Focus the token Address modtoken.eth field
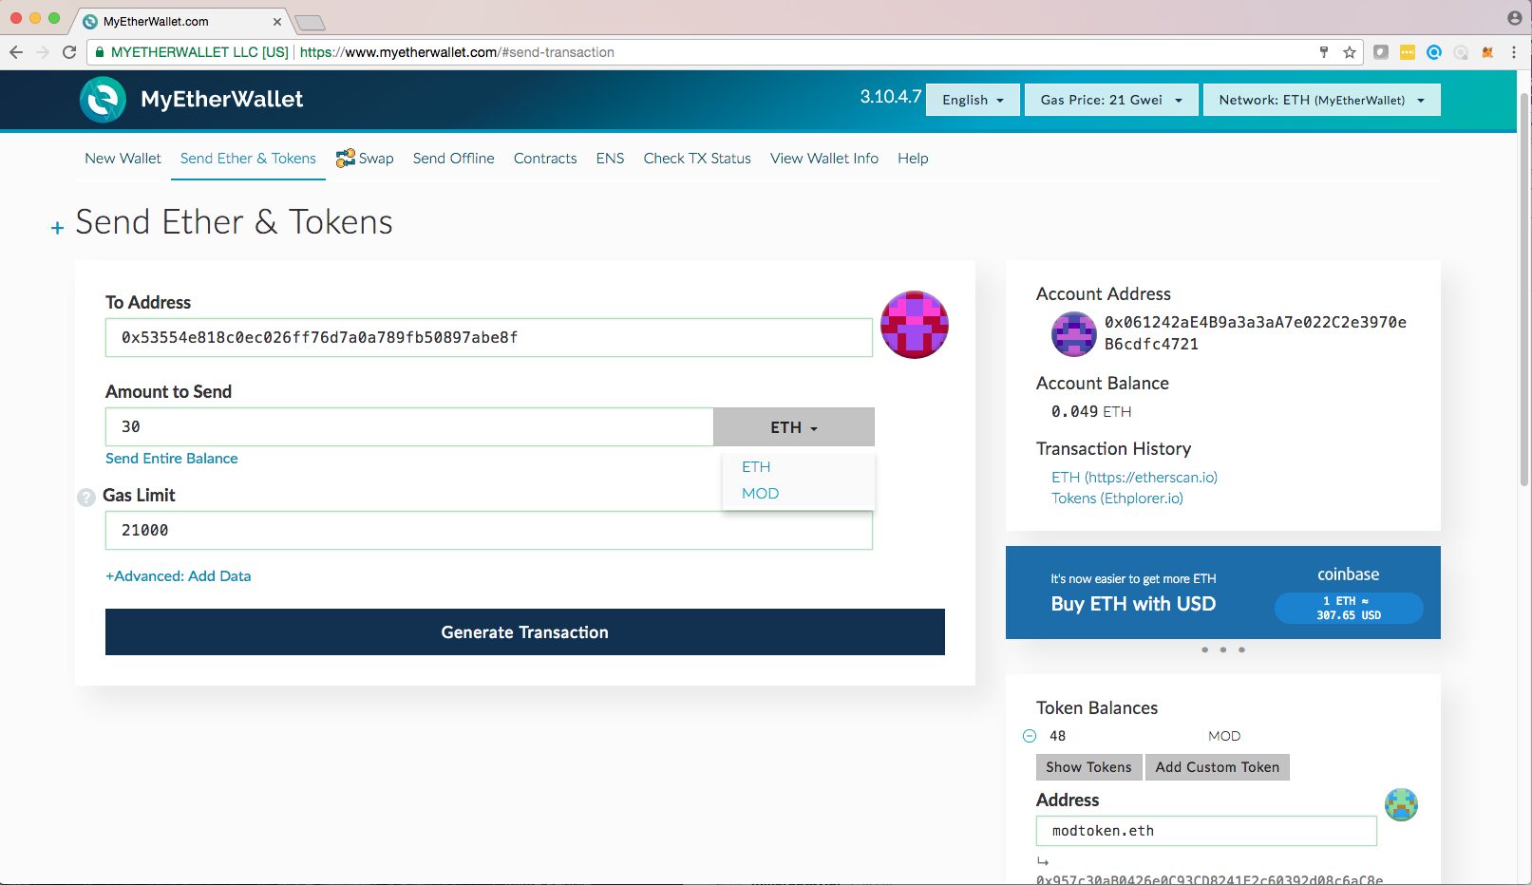The height and width of the screenshot is (885, 1532). [1206, 831]
